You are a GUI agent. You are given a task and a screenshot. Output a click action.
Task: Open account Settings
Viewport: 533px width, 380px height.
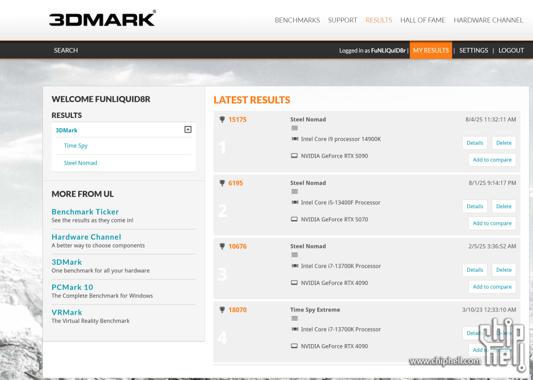474,51
